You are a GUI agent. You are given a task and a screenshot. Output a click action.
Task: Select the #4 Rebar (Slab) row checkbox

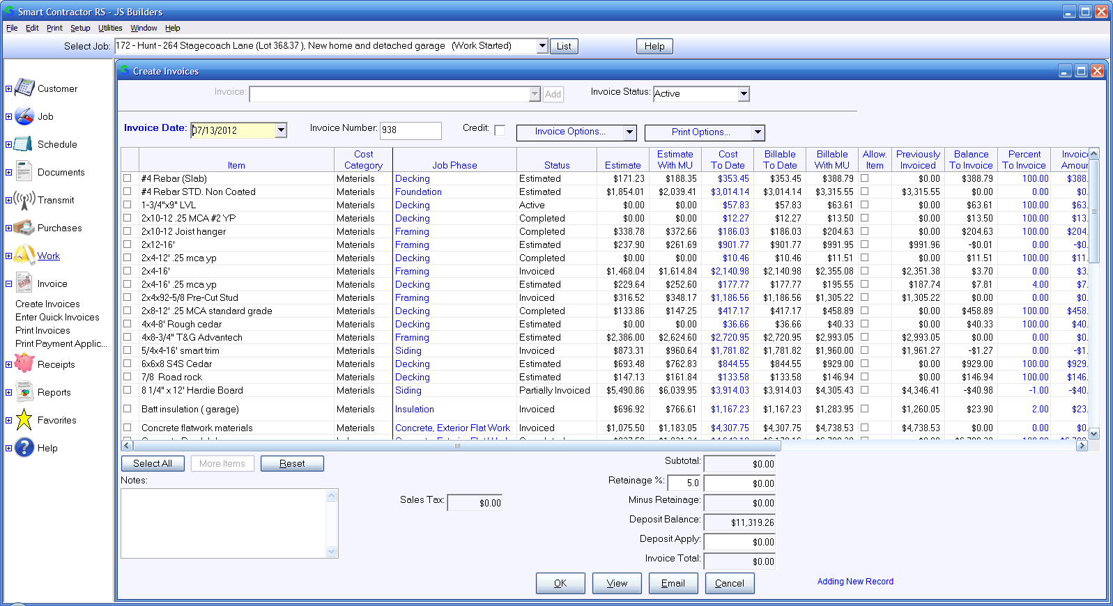[x=127, y=178]
